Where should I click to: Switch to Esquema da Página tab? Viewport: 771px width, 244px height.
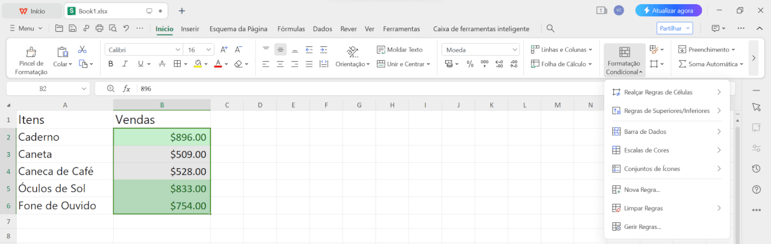[239, 28]
